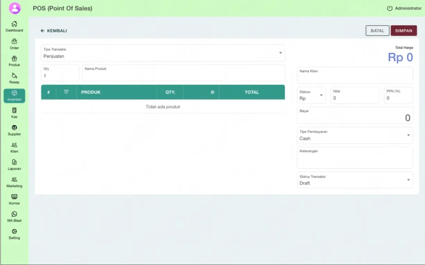Viewport: 425px width, 265px height.
Task: Click the Nama Produk input field
Action: pyautogui.click(x=183, y=75)
